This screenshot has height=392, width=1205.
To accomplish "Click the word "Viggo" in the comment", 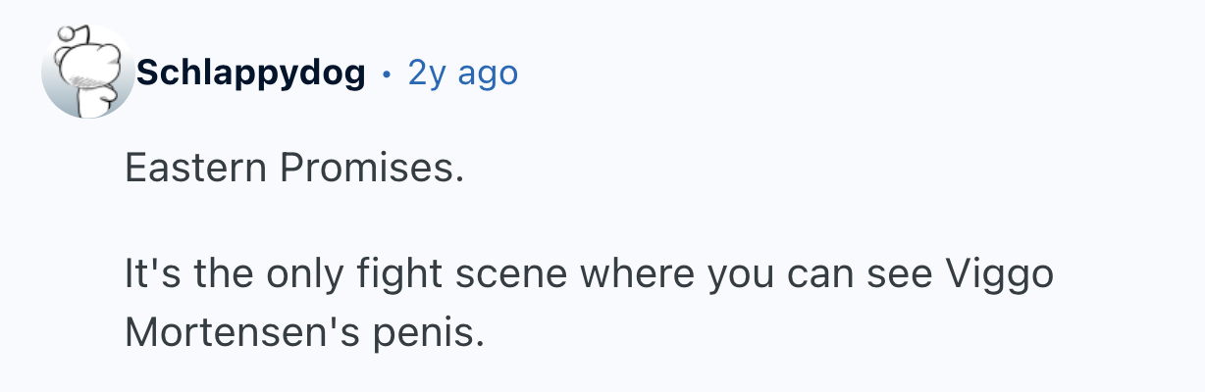I will coord(1000,274).
